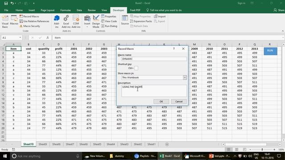Viewport: 285px width, 160px height.
Task: Click the Insert Function fx icon
Action: (48, 37)
